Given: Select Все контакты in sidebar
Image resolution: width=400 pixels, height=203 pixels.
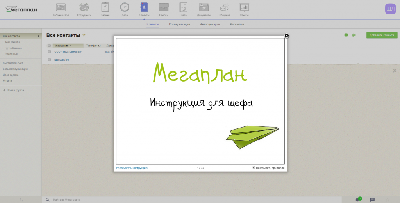Looking at the screenshot, I should pyautogui.click(x=21, y=36).
